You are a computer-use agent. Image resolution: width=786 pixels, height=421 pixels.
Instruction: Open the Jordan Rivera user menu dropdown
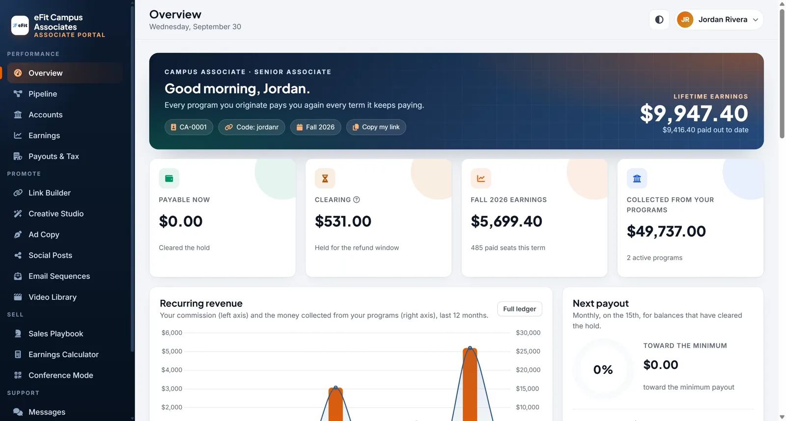tap(719, 20)
